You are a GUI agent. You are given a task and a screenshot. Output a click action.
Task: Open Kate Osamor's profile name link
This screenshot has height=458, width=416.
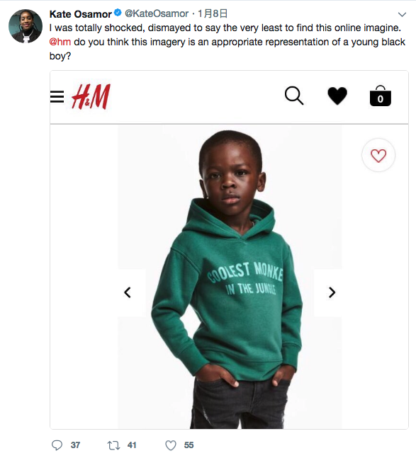(x=80, y=13)
